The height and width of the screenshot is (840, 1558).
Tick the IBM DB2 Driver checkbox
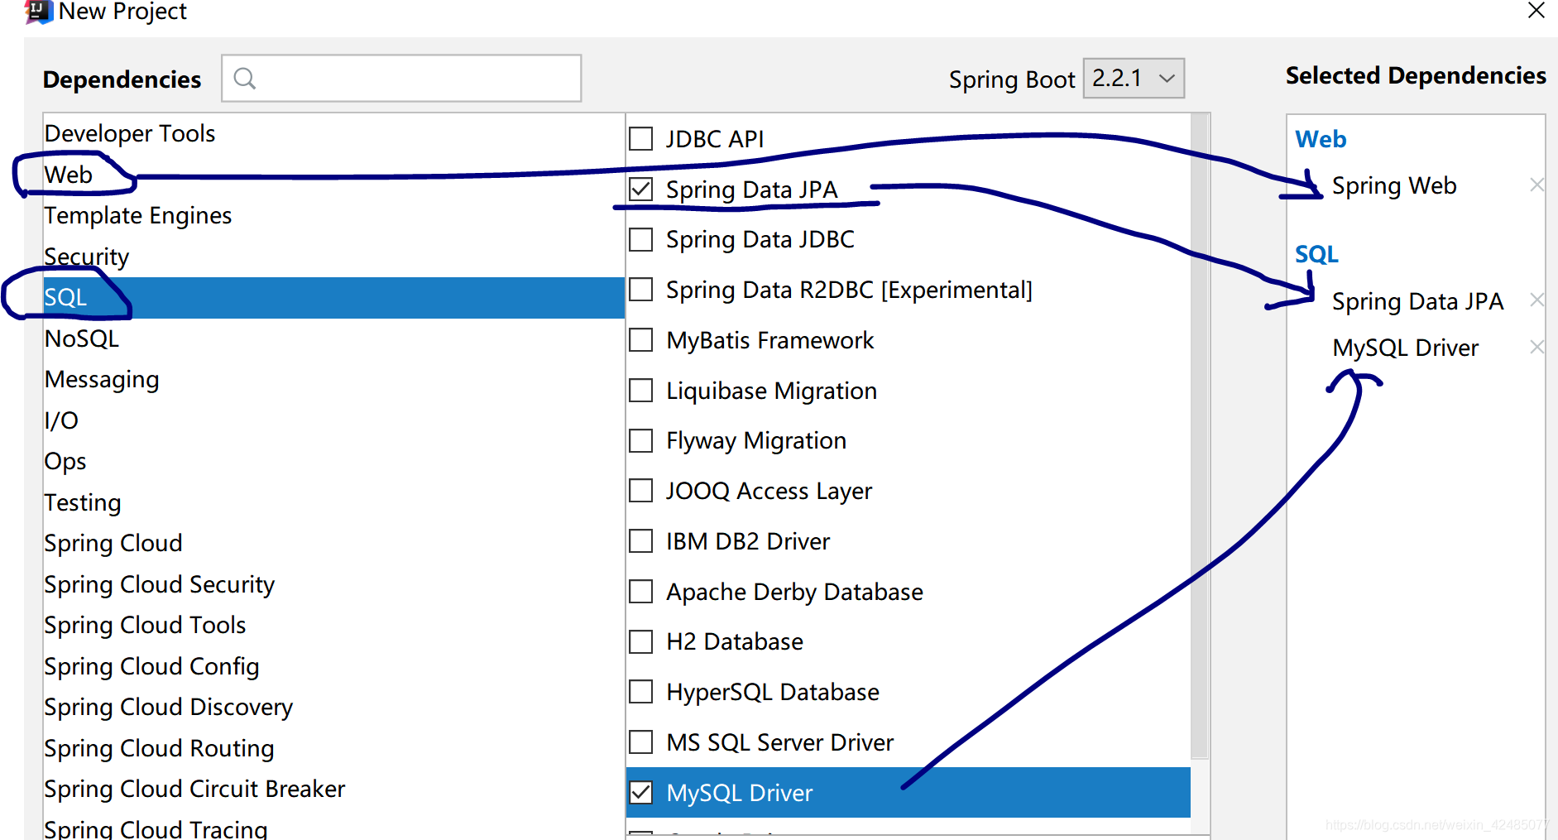pyautogui.click(x=640, y=541)
